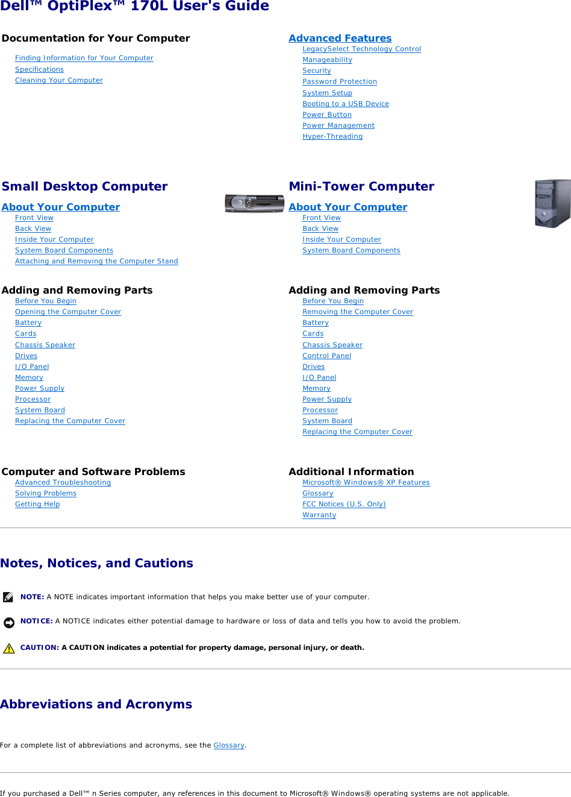Click the Abbreviations and Acronyms heading
This screenshot has height=797, width=571.
tap(96, 704)
